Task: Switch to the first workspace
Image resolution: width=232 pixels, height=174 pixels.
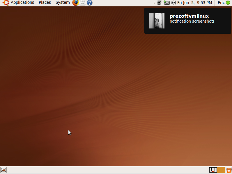Action: point(213,170)
